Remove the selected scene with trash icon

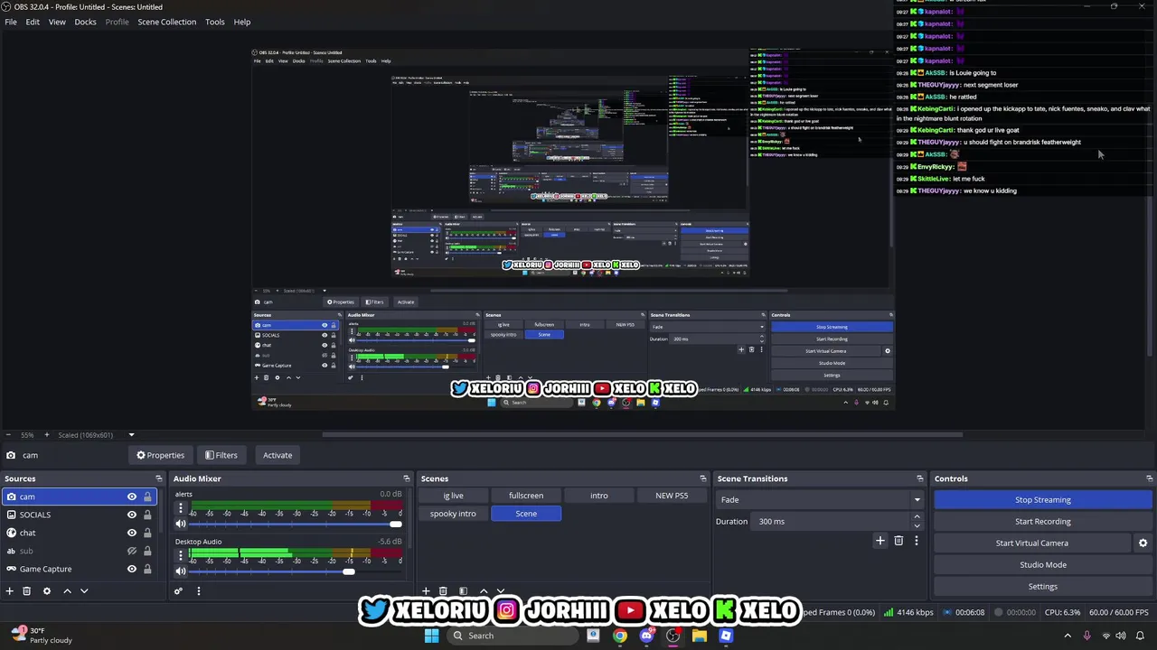[x=443, y=591]
